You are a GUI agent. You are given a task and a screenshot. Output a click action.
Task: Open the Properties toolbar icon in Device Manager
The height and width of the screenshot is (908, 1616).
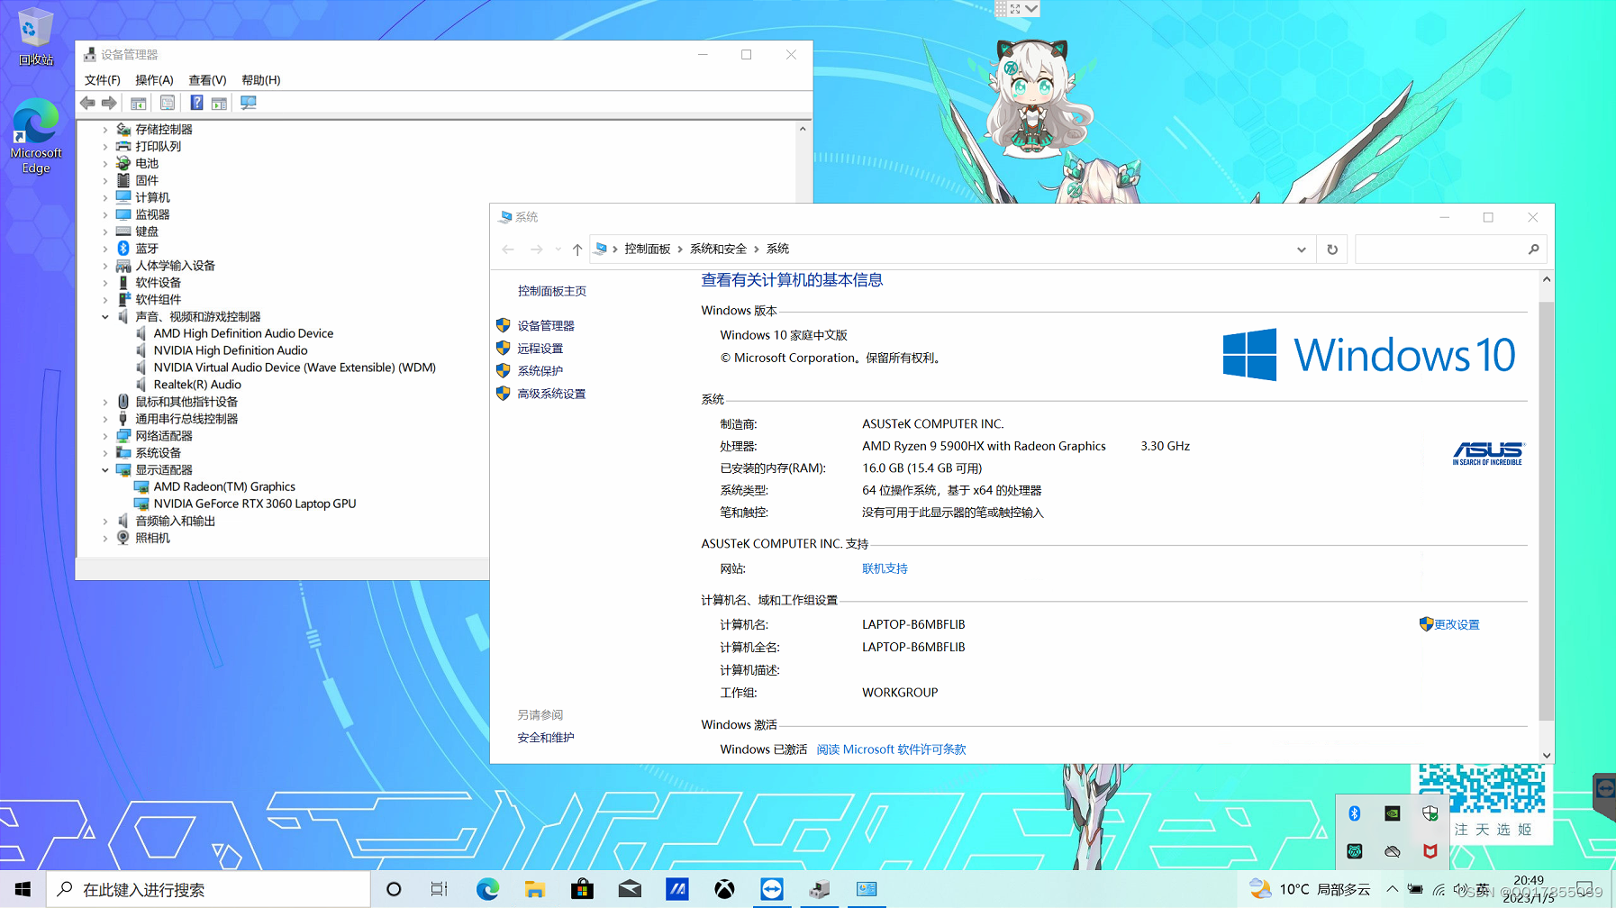point(168,103)
